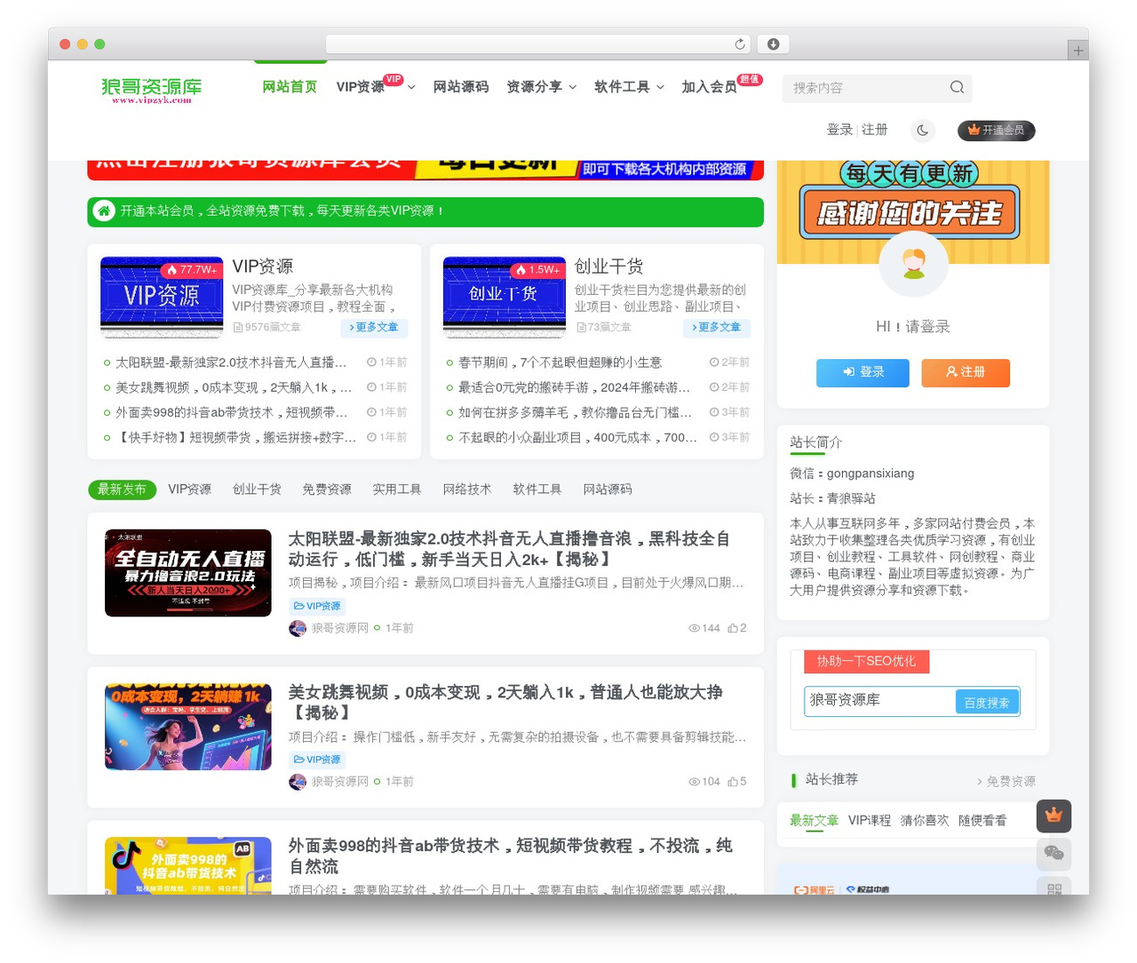
Task: Click the 百度搜索 button
Action: tap(987, 703)
